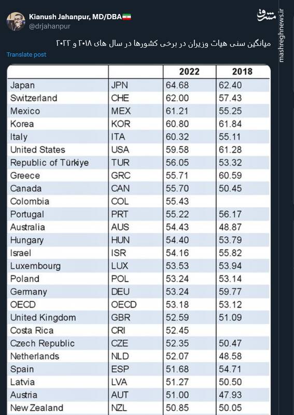
Task: Open the Kianush Jahanpur, MD/DBA display name
Action: click(75, 17)
